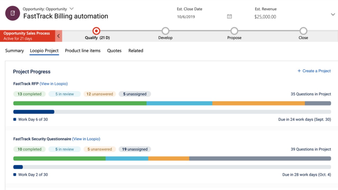Open View in Loopio for Security Questionnaire
The image size is (338, 190).
click(86, 139)
